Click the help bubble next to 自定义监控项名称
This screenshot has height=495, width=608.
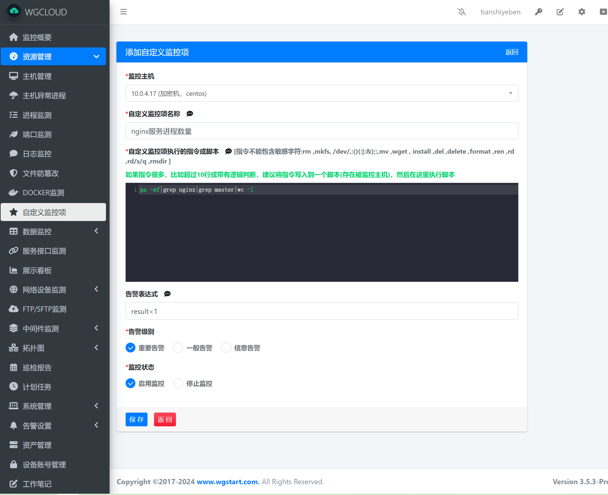point(190,114)
